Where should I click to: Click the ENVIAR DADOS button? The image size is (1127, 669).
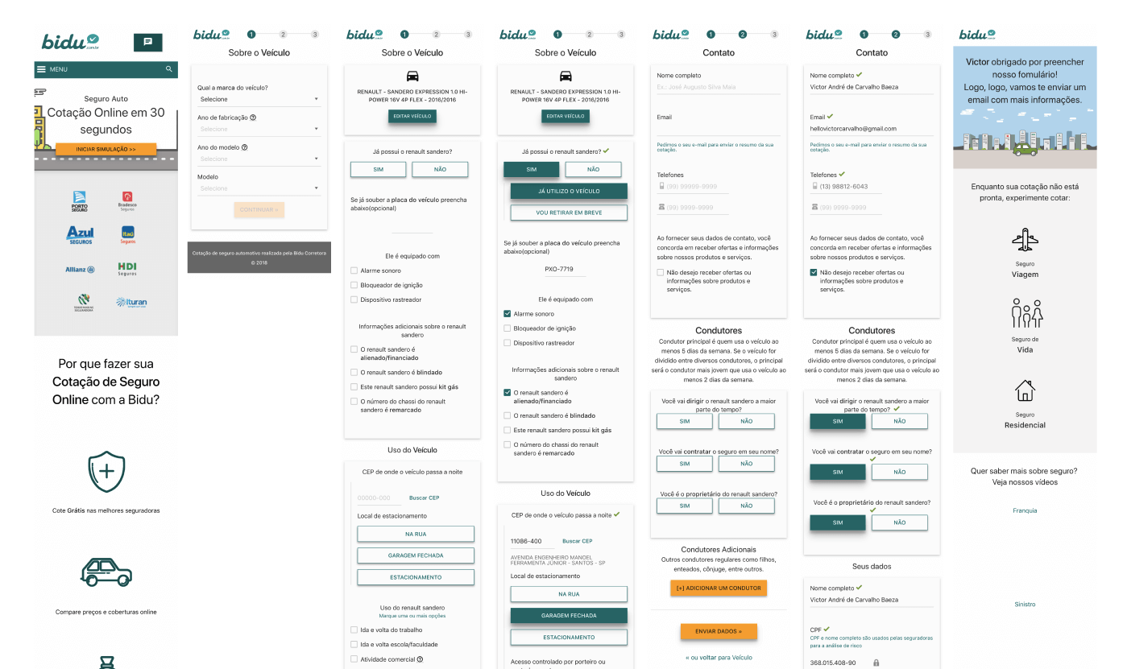click(719, 631)
